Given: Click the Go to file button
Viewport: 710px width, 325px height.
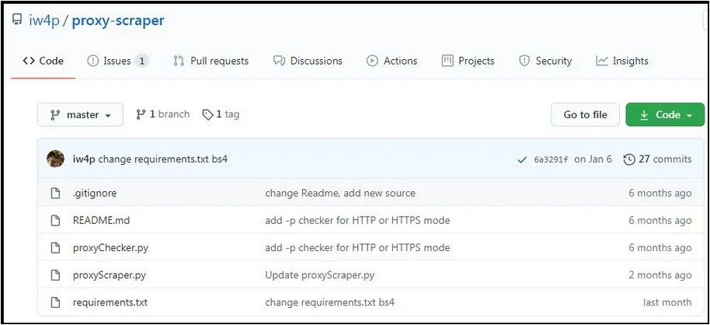Looking at the screenshot, I should (585, 114).
